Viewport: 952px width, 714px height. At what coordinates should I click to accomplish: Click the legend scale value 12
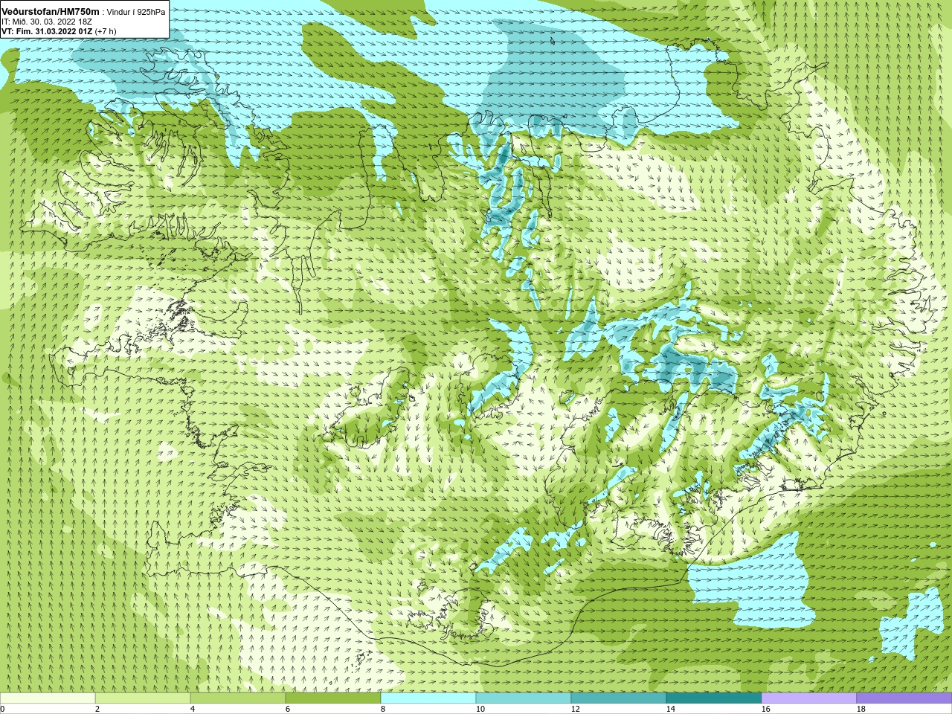(x=575, y=709)
